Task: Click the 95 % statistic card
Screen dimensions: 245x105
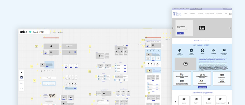Action: pos(202,78)
